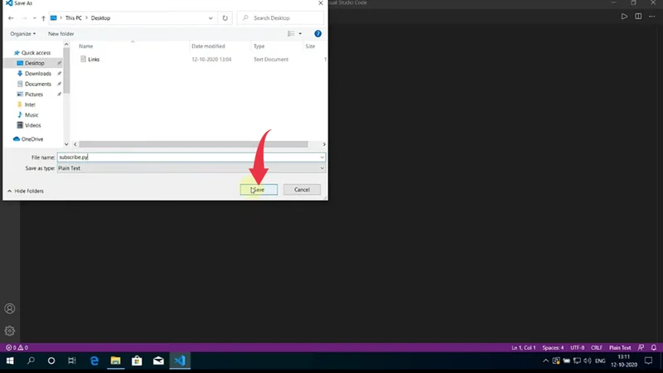Viewport: 663px width, 373px height.
Task: Open the Accounts icon in activity bar
Action: [10, 308]
